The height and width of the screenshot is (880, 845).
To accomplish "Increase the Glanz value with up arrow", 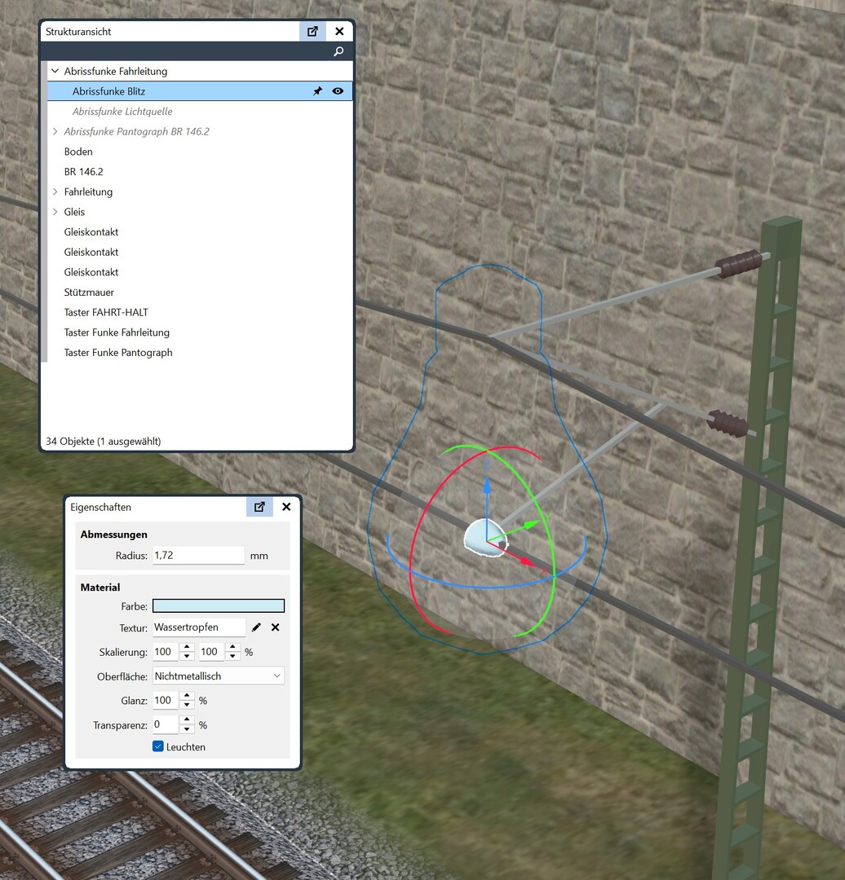I will (x=187, y=697).
